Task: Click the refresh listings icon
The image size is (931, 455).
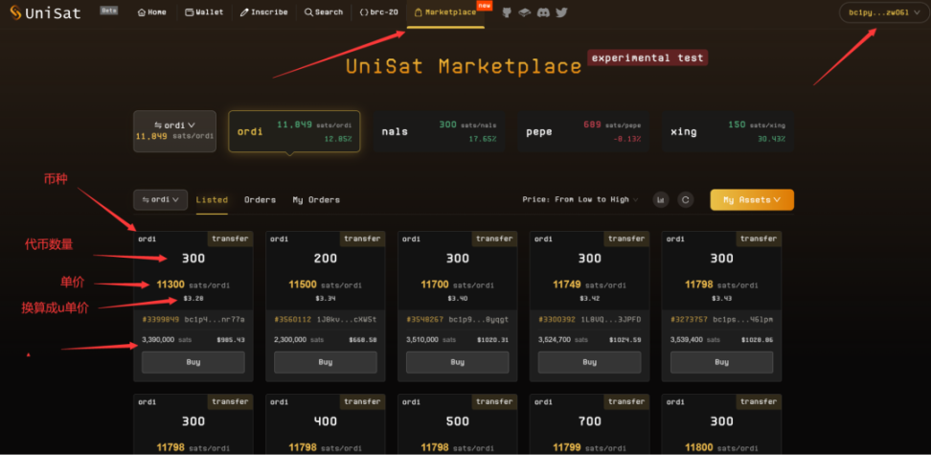Action: [x=685, y=199]
